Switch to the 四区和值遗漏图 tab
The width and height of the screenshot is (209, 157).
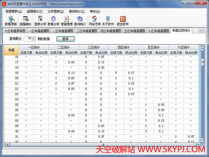tap(111, 31)
